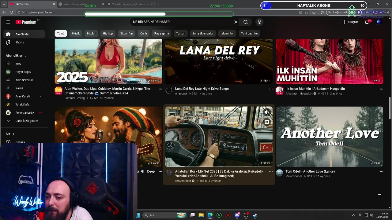
Task: Click the YouTube Premium logo
Action: 26,22
